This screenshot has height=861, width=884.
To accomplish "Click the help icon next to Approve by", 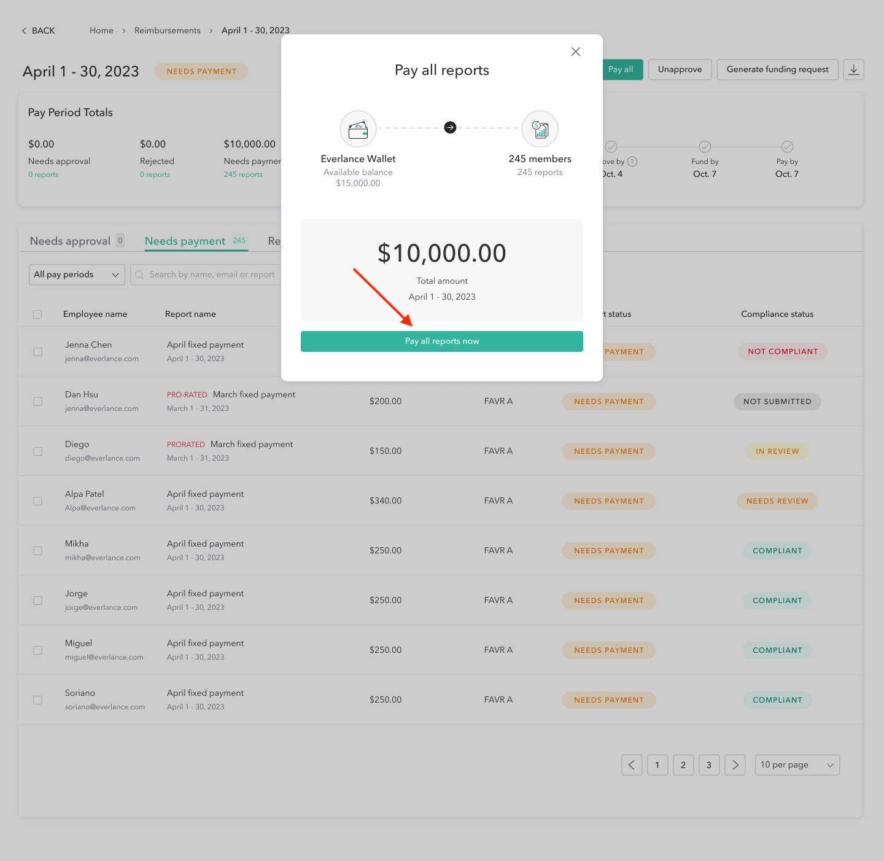I will tap(632, 162).
